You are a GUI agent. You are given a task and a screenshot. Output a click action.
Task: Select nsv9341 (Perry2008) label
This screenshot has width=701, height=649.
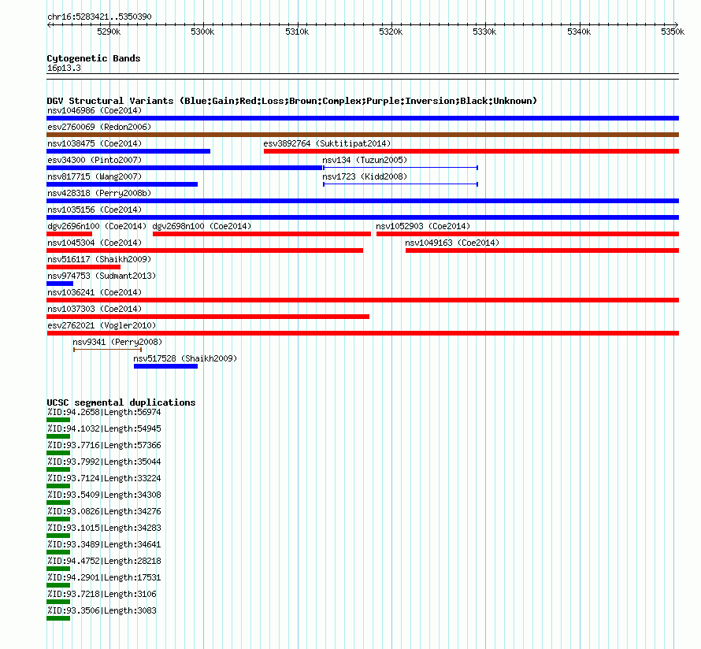click(117, 342)
